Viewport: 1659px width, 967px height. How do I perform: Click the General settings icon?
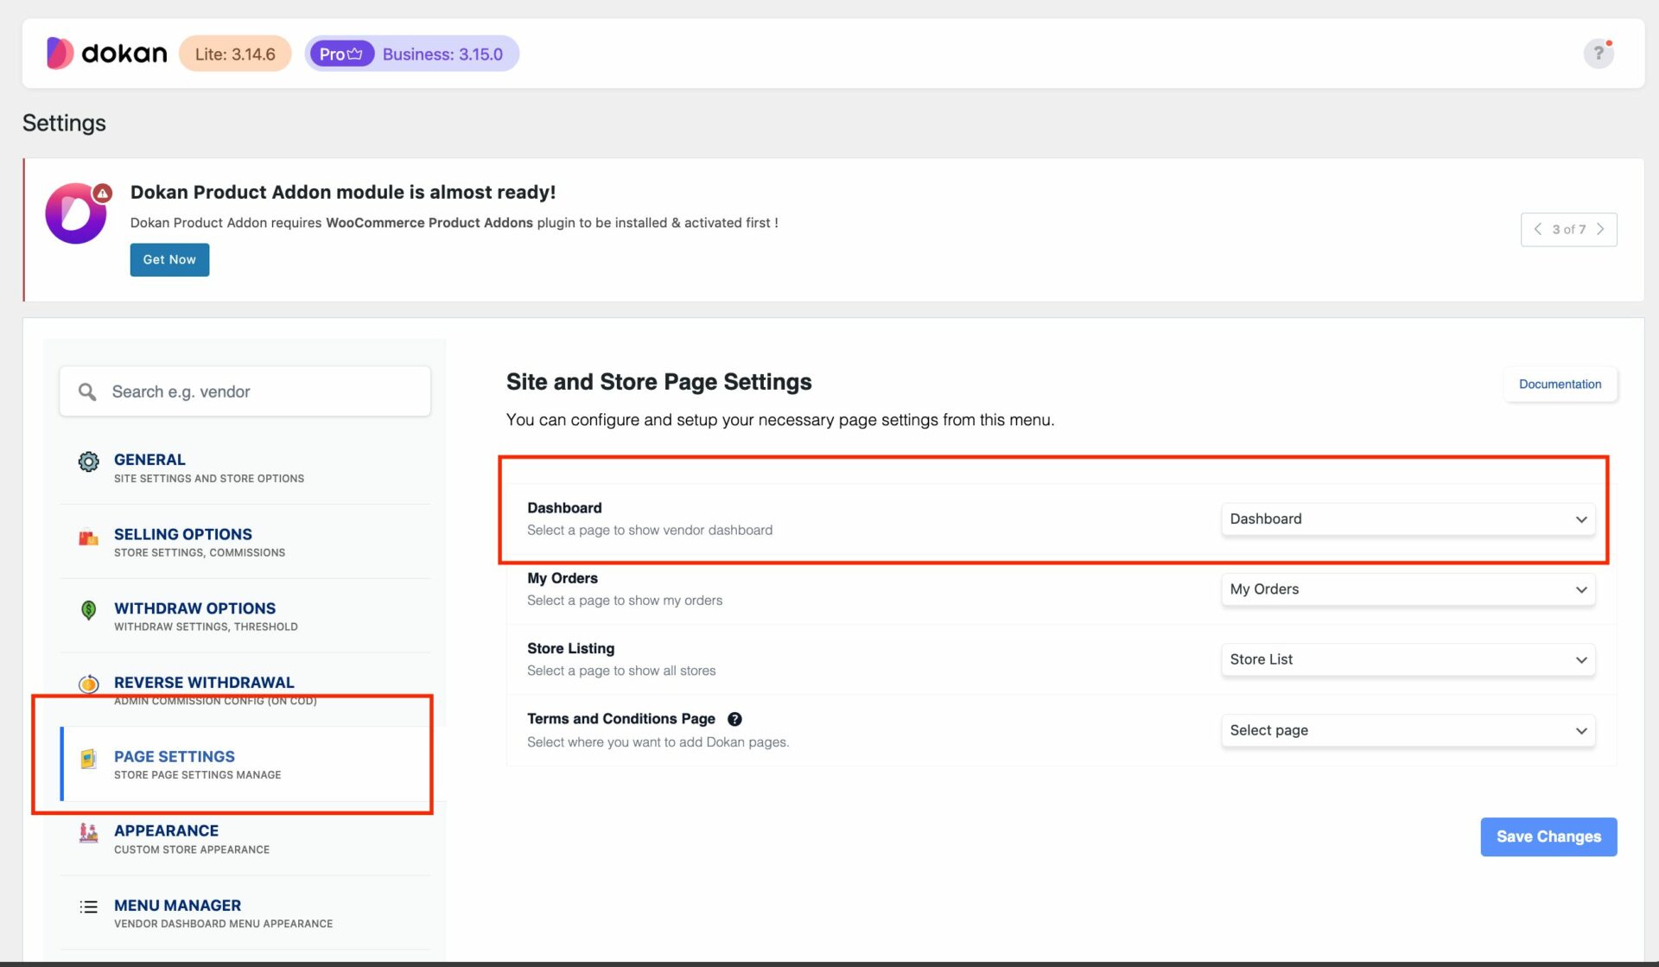[x=89, y=461]
